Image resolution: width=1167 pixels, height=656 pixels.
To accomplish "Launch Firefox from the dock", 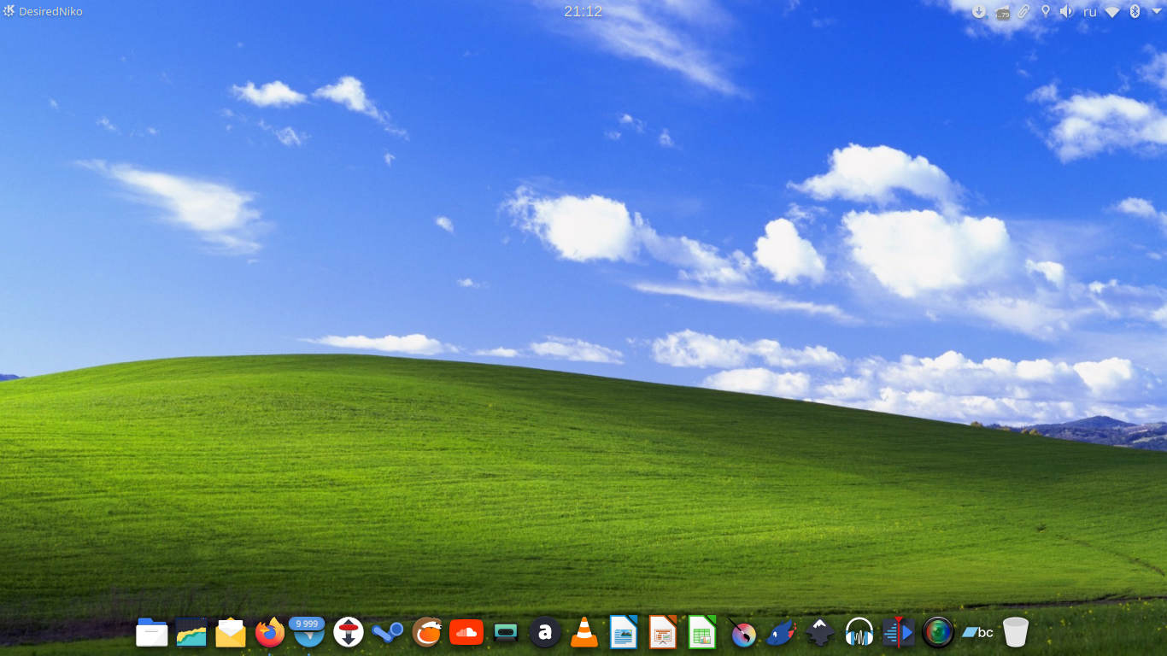I will pyautogui.click(x=270, y=633).
